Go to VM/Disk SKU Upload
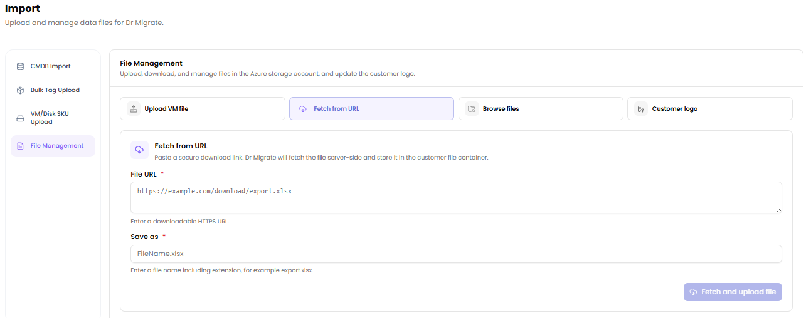806x318 pixels. click(53, 118)
